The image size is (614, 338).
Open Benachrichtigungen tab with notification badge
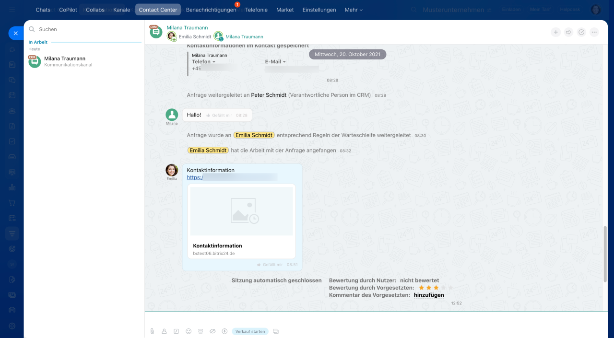(211, 10)
